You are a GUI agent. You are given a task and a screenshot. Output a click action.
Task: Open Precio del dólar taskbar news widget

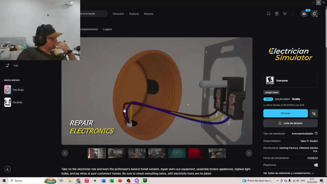tap(257, 181)
